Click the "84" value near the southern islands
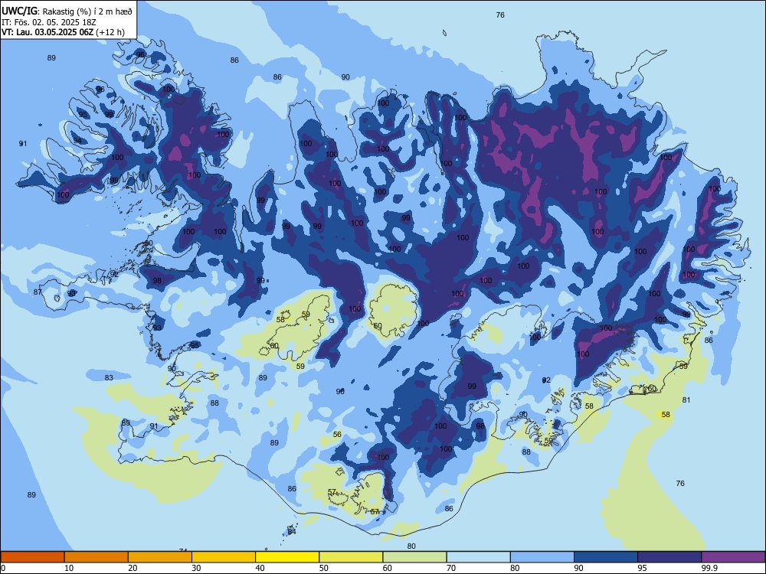766x574 pixels. (292, 531)
